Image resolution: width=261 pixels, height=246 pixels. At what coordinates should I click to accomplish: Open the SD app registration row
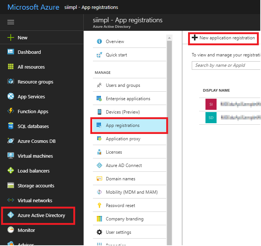[230, 118]
